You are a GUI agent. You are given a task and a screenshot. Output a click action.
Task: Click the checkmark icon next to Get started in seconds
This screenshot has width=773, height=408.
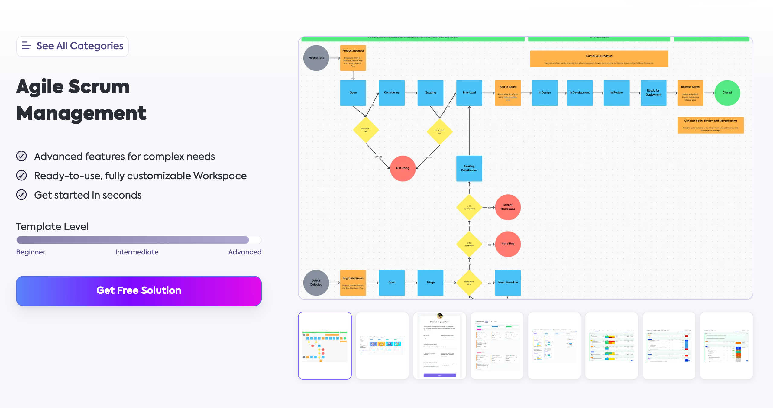21,195
